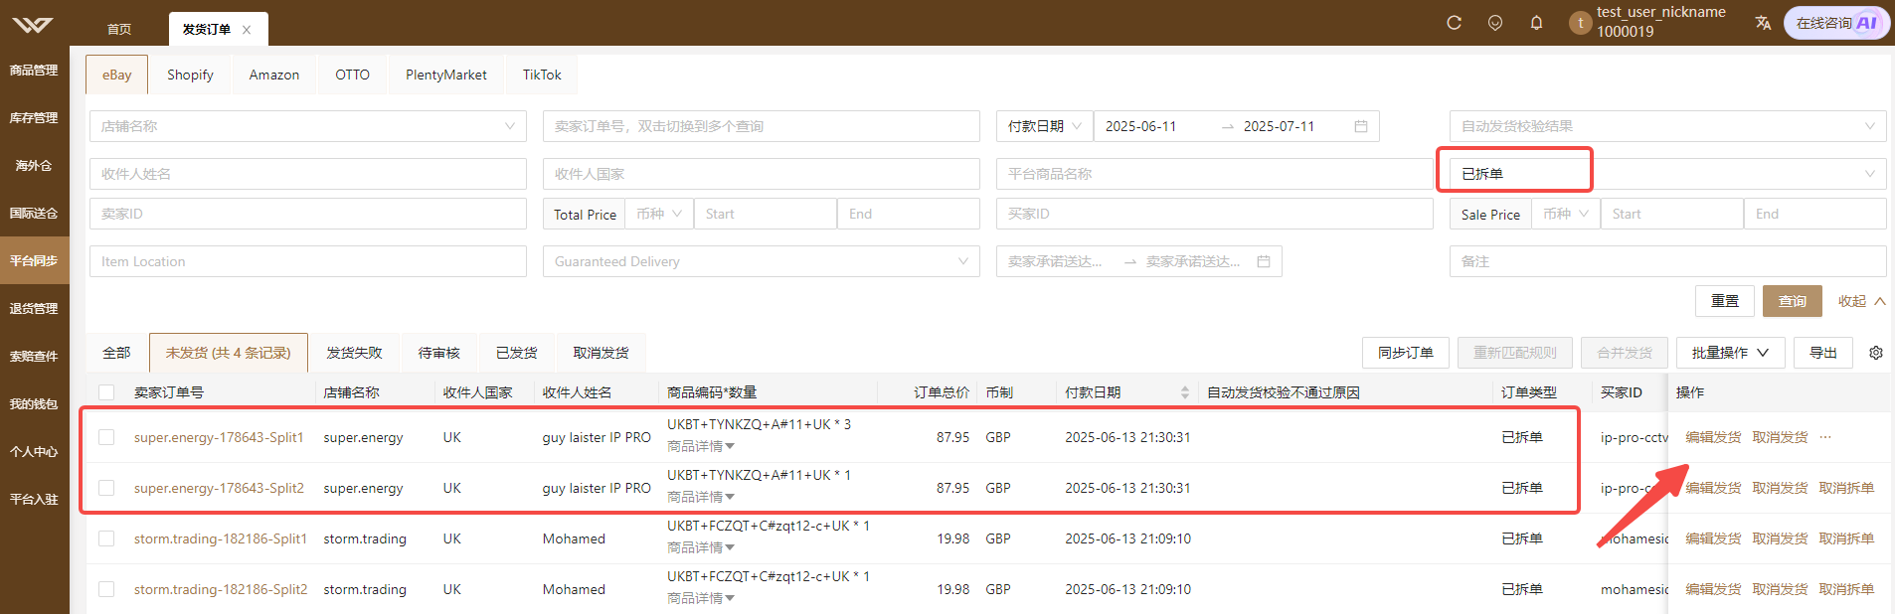The width and height of the screenshot is (1895, 614).
Task: Switch to the eBay platform tab
Action: [x=116, y=75]
